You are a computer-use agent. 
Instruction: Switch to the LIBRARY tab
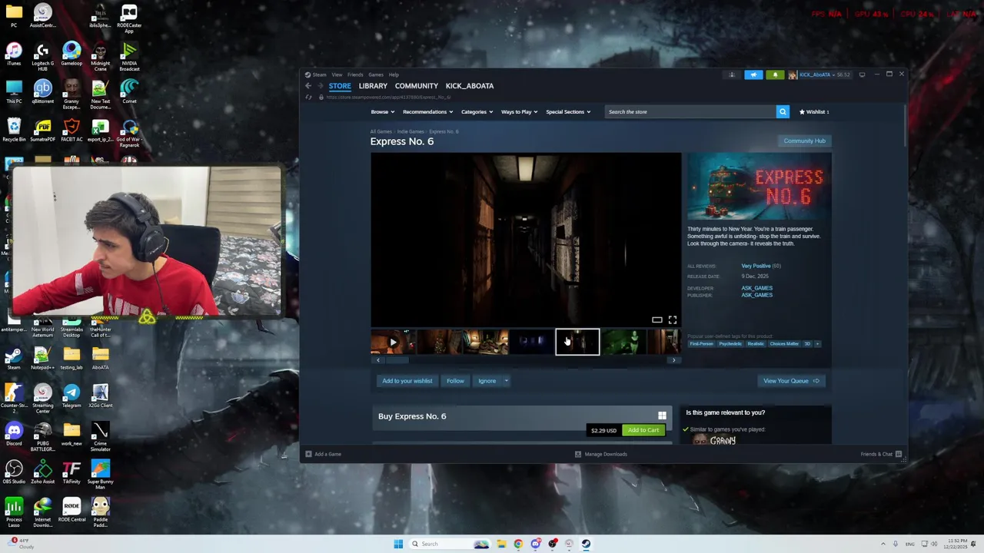tap(373, 86)
